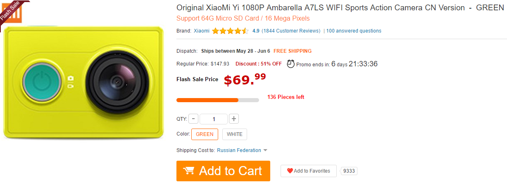Click the star rating icons
Viewport: 507px width, 185px height.
(x=231, y=31)
